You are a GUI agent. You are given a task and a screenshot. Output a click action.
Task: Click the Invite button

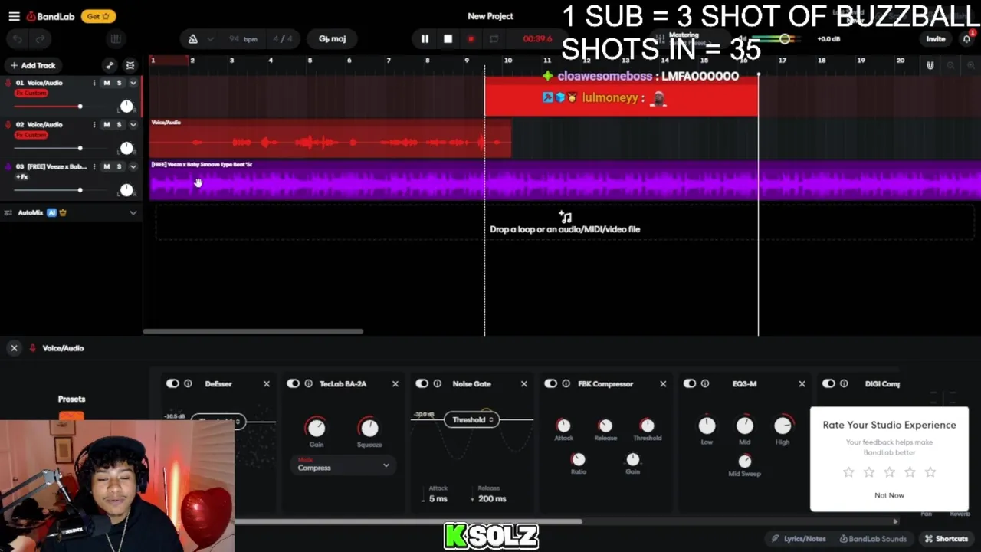click(936, 39)
